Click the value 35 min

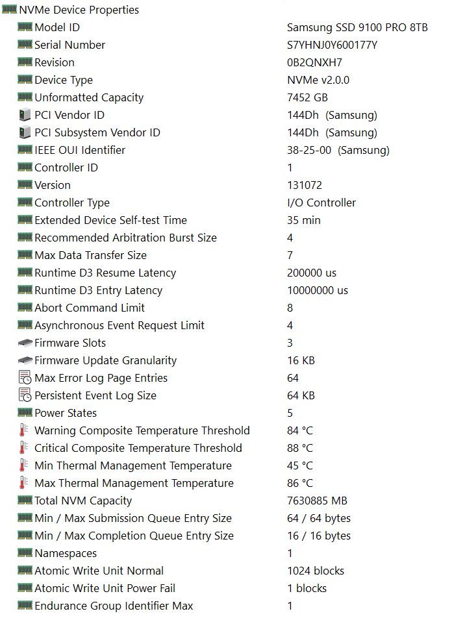point(304,220)
